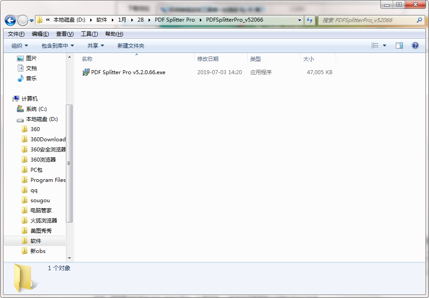This screenshot has width=429, height=298.
Task: Open the sougou folder in tree
Action: 36,200
